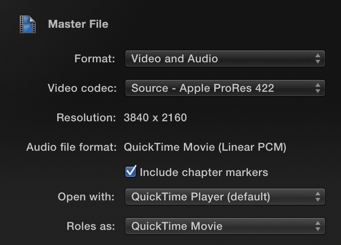Click the Video codec dropdown stepper arrows
The height and width of the screenshot is (245, 341).
click(318, 88)
